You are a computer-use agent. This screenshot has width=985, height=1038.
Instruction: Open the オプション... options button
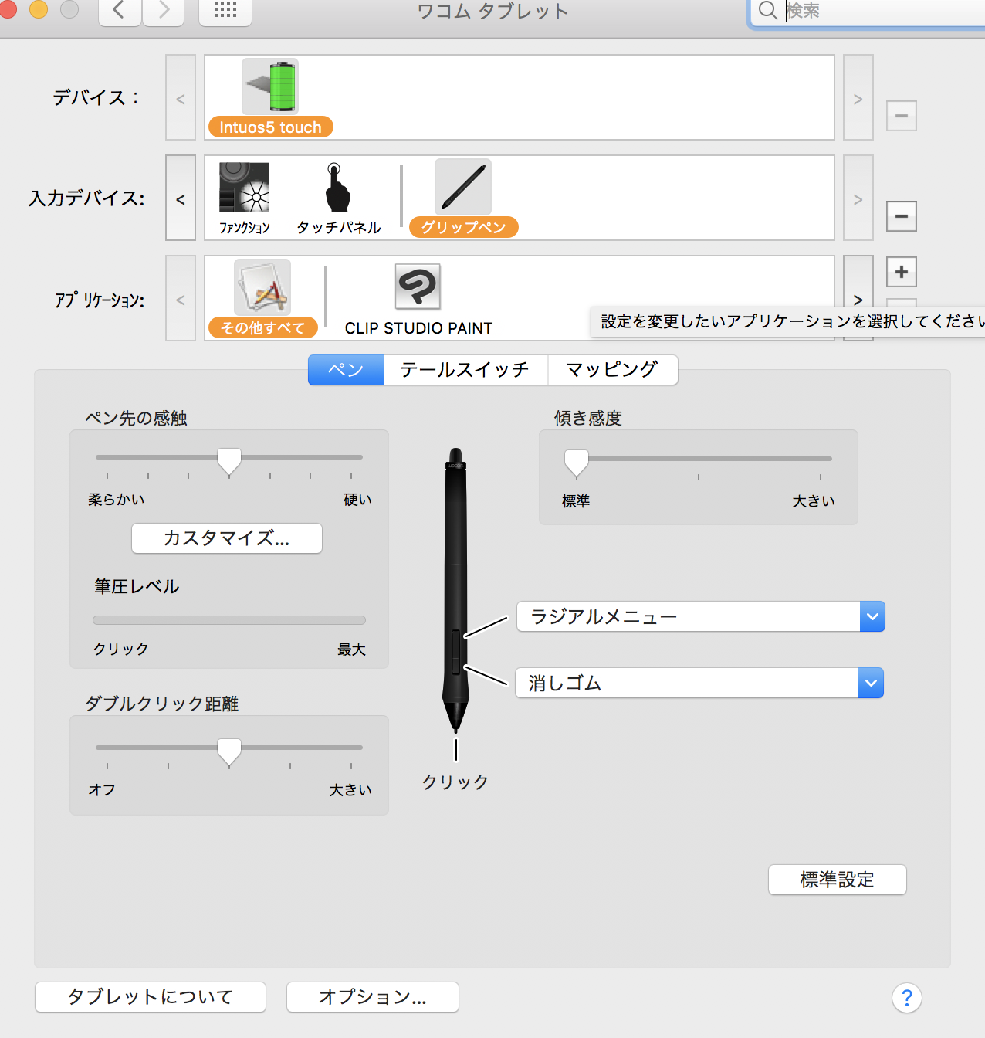[x=372, y=997]
